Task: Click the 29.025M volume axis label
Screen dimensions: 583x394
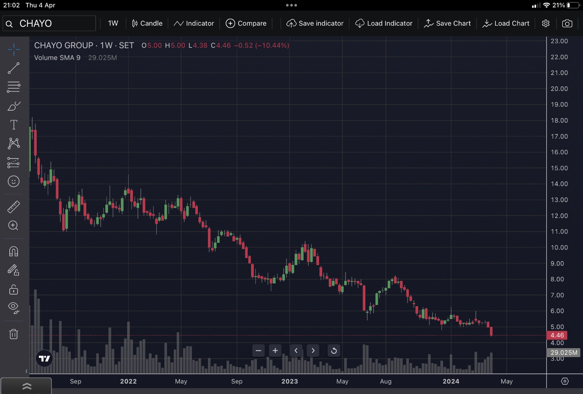Action: tap(564, 352)
